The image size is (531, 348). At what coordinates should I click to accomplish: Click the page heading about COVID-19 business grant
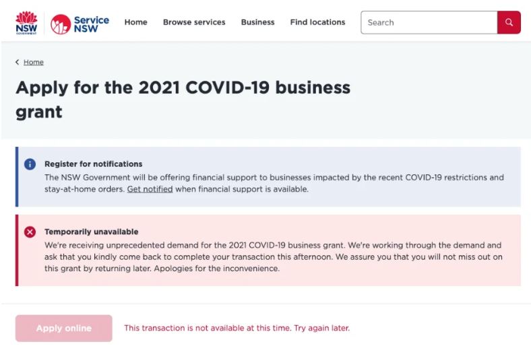pos(183,100)
